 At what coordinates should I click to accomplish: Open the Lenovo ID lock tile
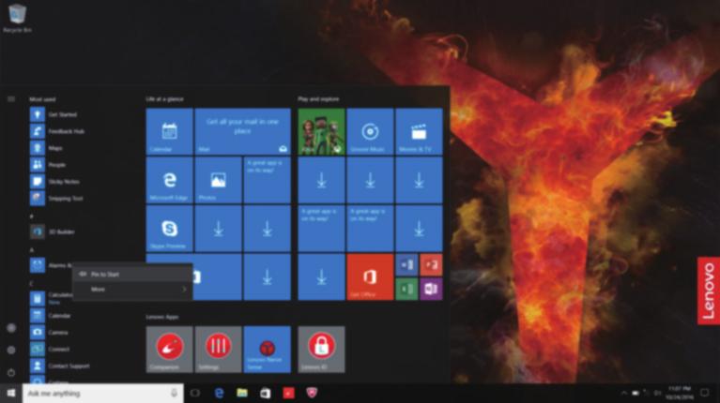coord(321,350)
